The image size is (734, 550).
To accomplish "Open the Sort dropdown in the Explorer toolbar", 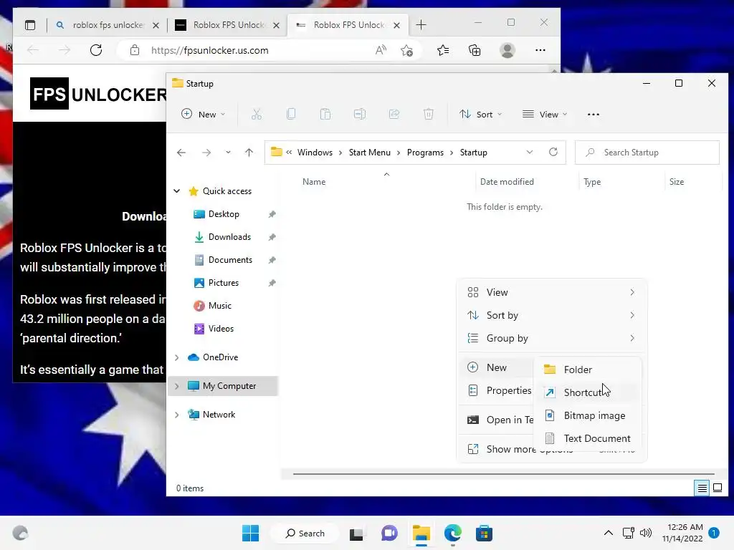I will (x=480, y=114).
